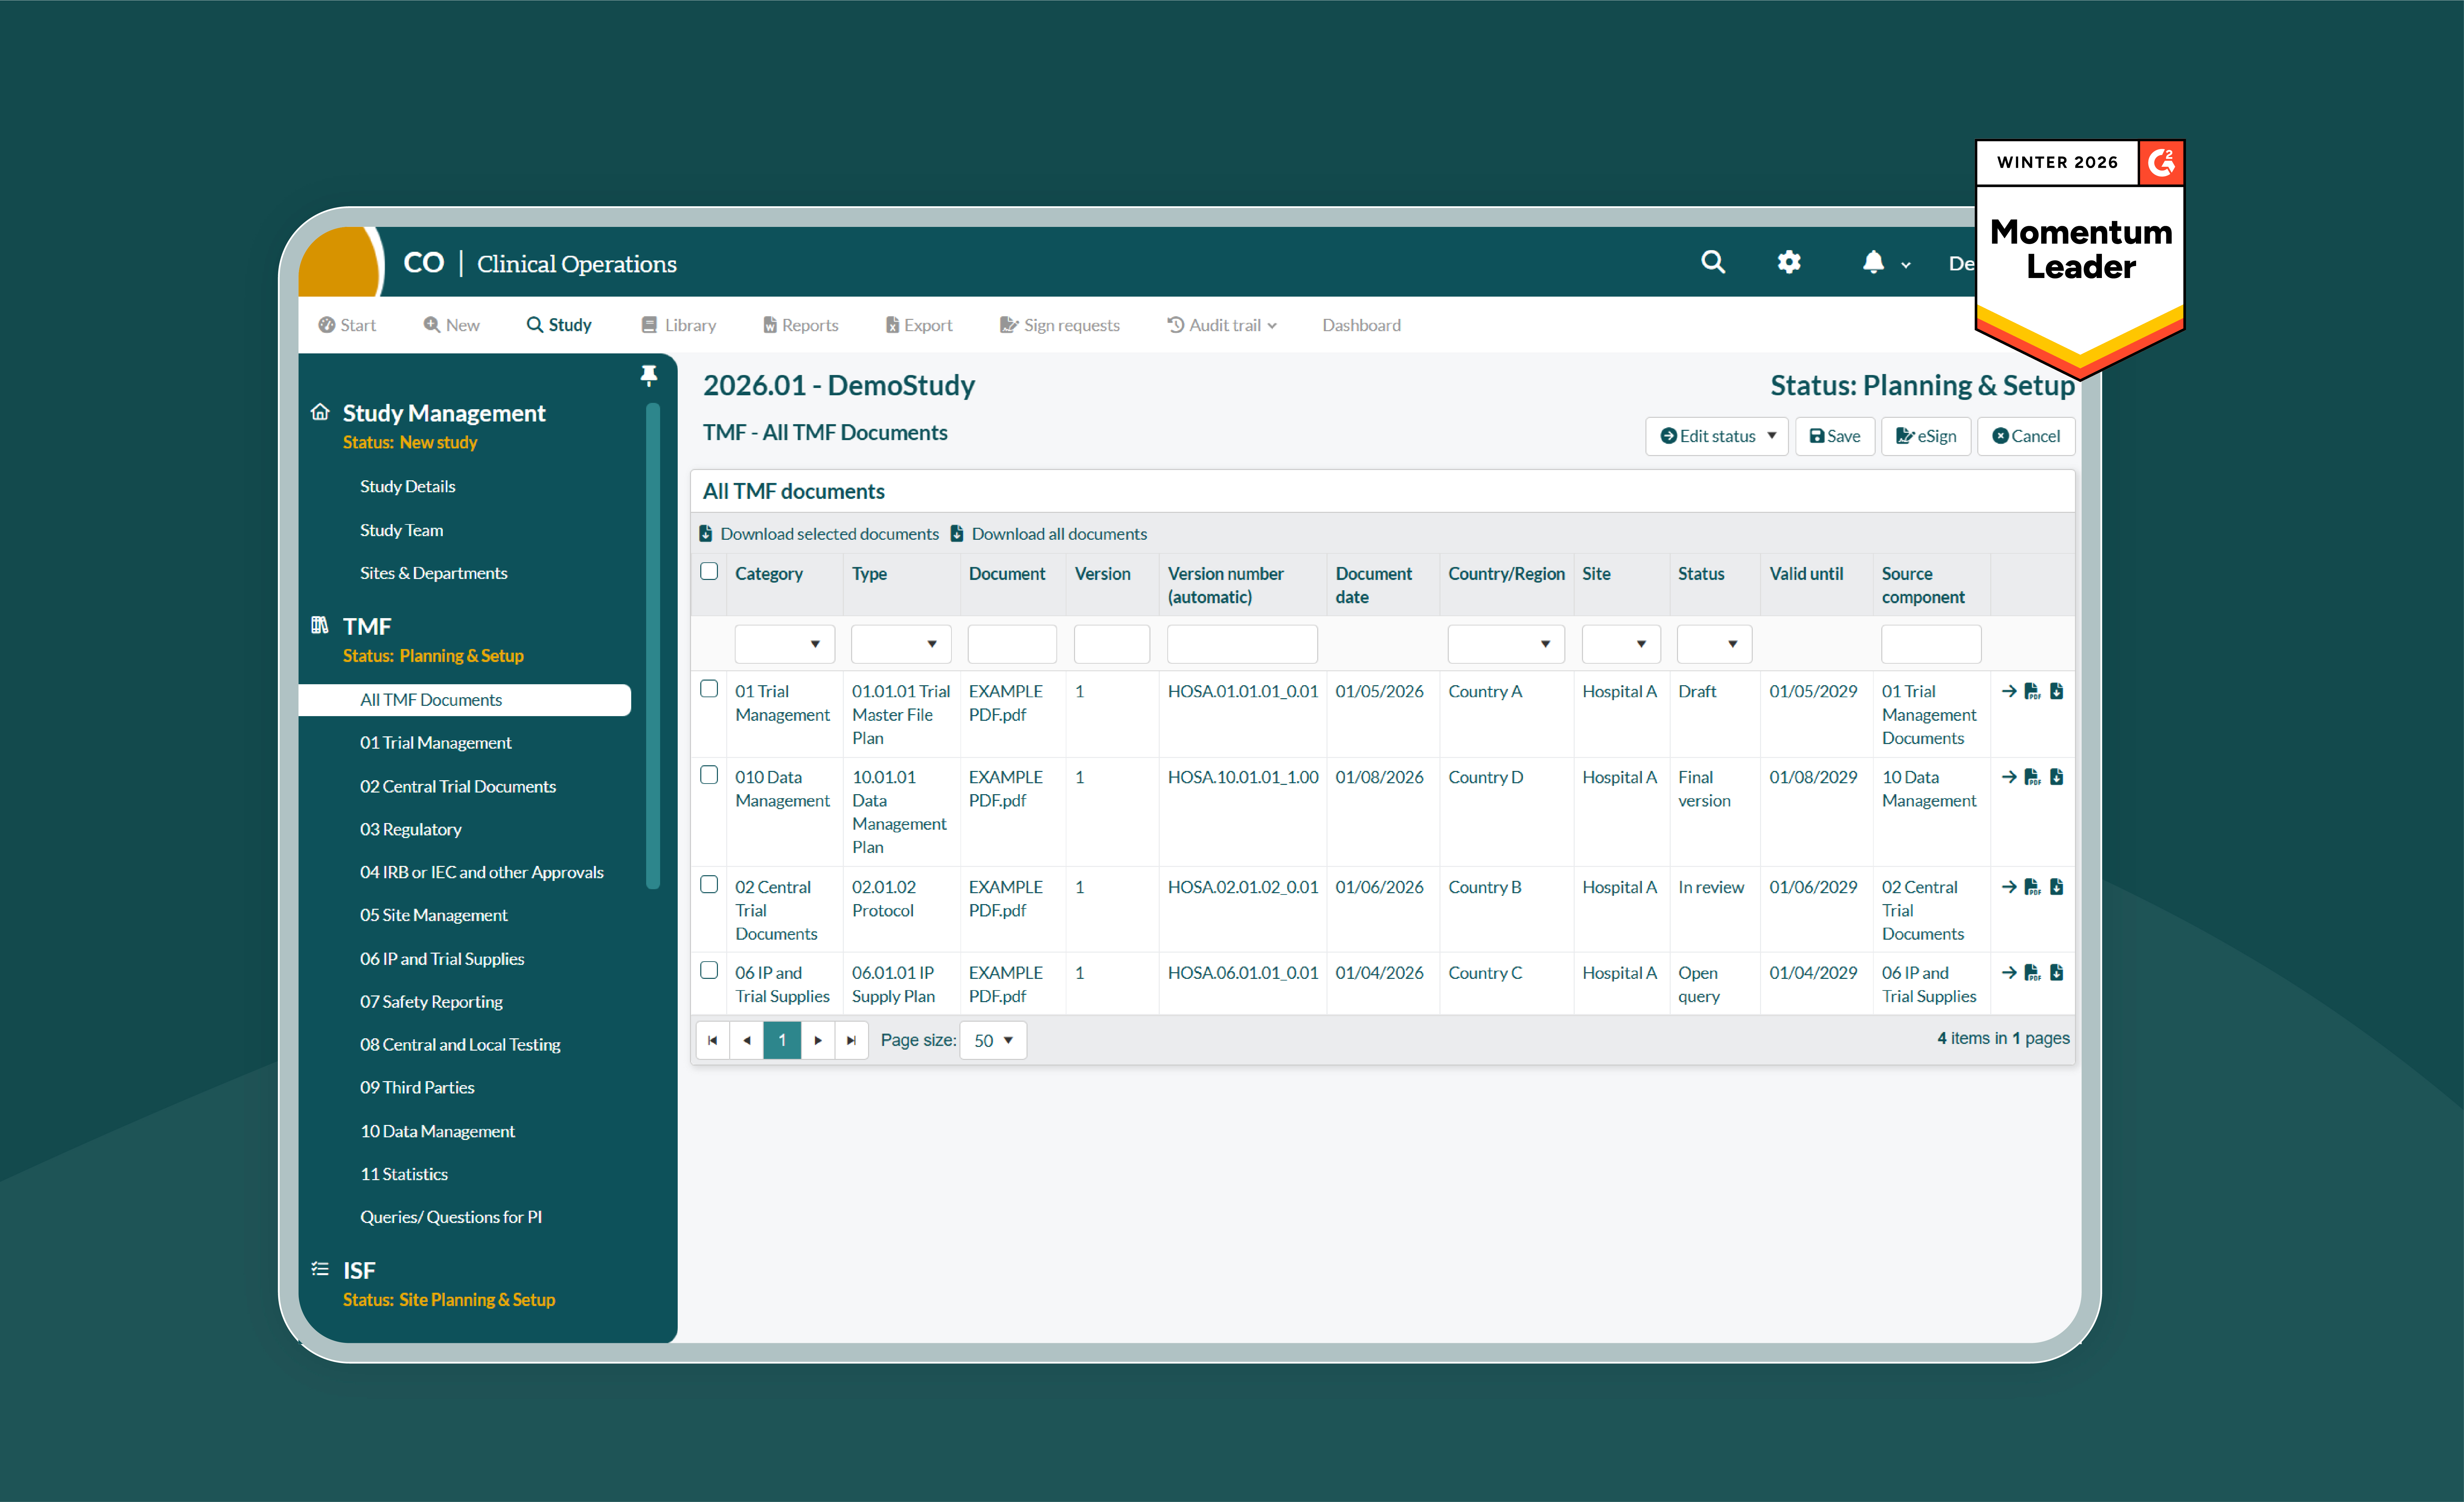This screenshot has width=2464, height=1502.
Task: Check the select-all header checkbox
Action: [x=709, y=571]
